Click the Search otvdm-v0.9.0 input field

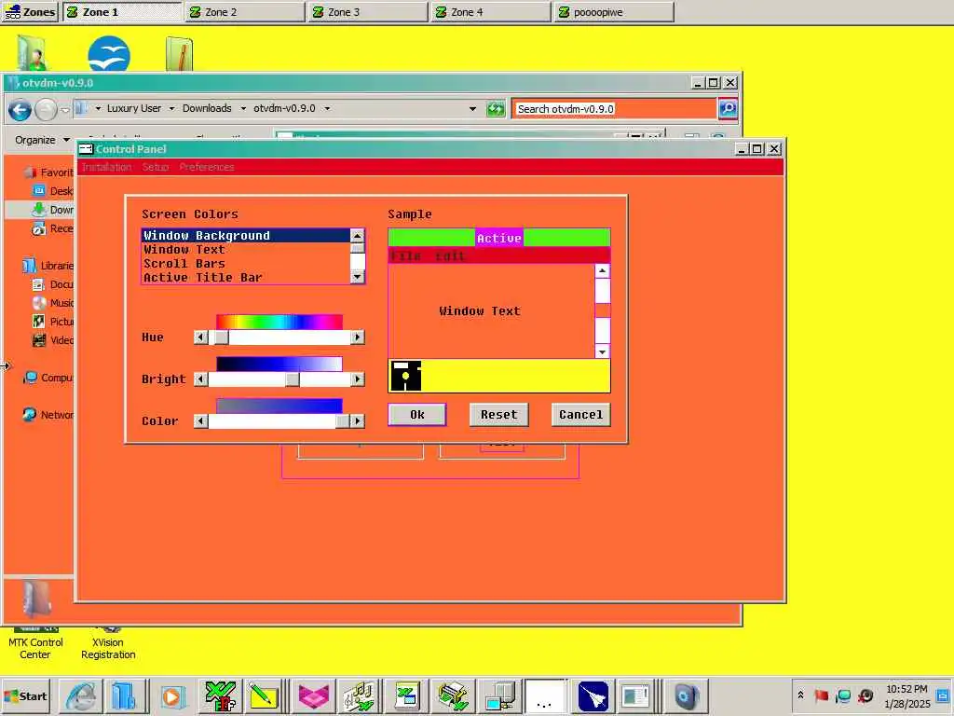point(613,109)
